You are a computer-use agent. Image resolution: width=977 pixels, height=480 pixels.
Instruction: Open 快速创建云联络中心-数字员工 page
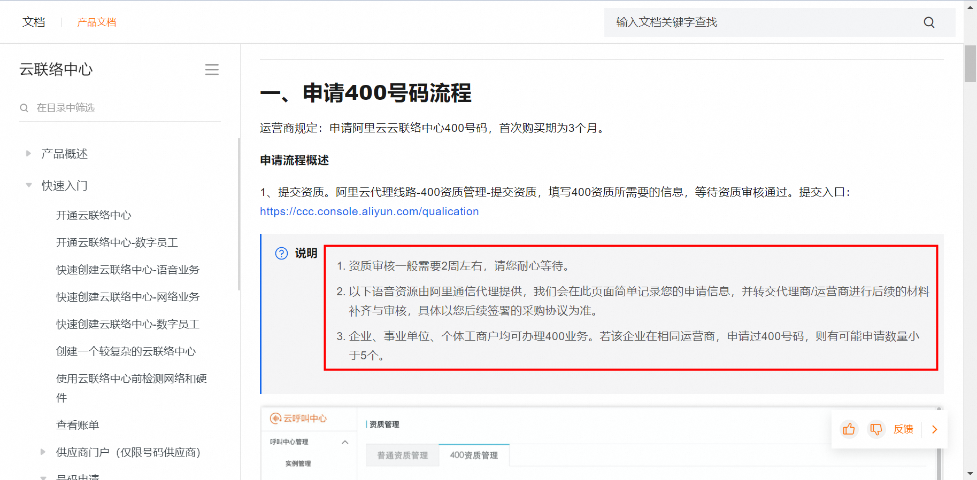click(128, 324)
